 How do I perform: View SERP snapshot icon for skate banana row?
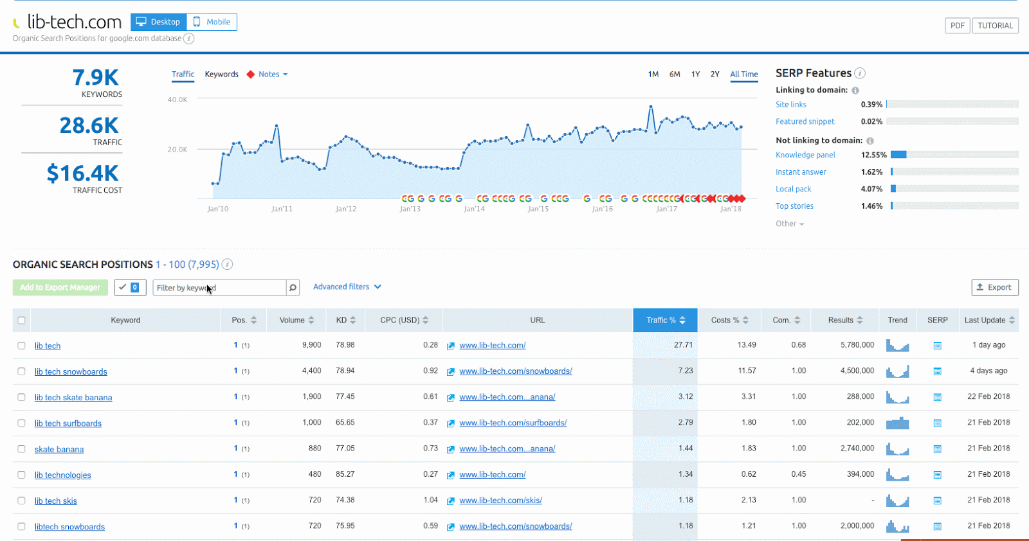[x=937, y=449]
